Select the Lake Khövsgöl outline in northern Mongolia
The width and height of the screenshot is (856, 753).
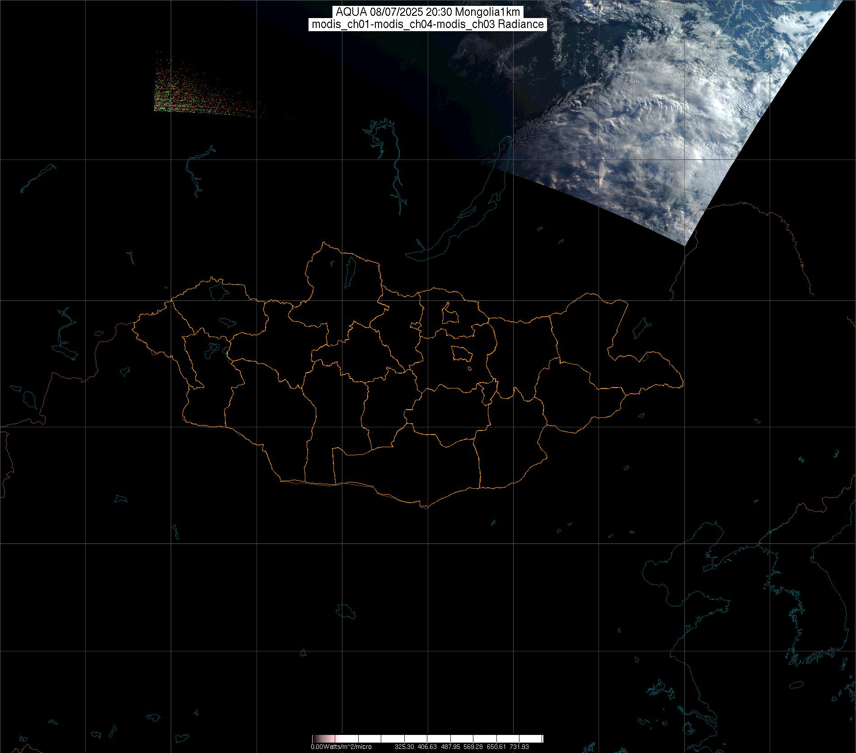tap(349, 271)
